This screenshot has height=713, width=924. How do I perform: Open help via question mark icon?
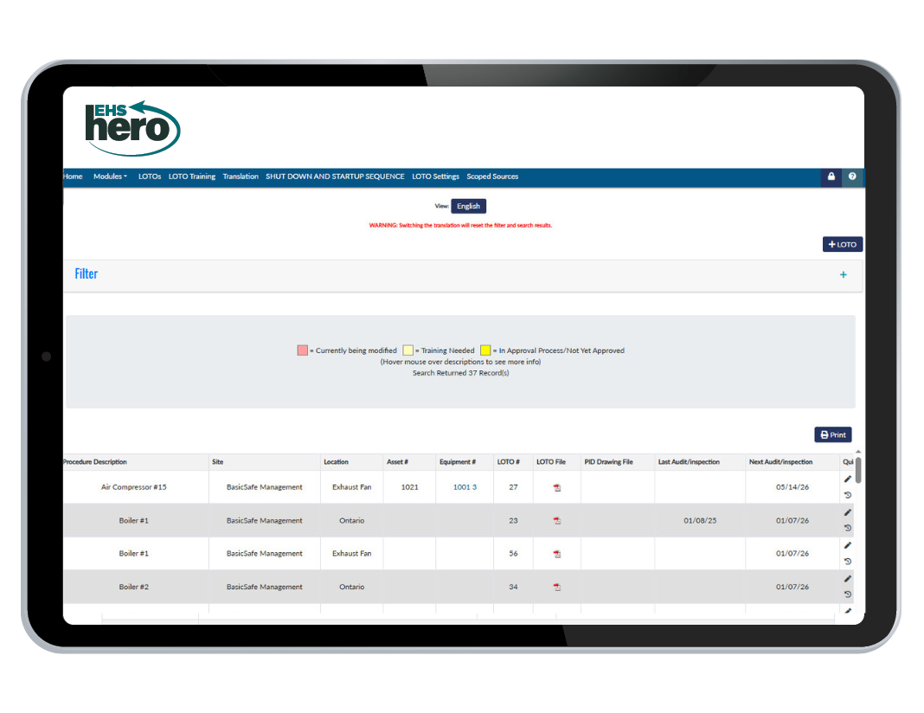click(x=852, y=177)
